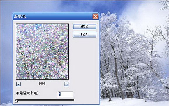Screen dimensions: 169x106
Task: Zoom out the preview with the minus button
Action: click(18, 84)
